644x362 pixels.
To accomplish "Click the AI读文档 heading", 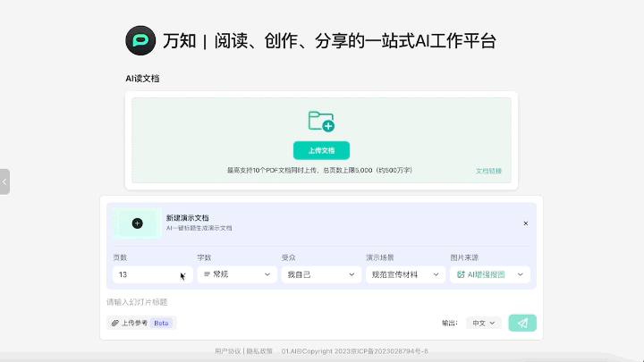I will 142,79.
